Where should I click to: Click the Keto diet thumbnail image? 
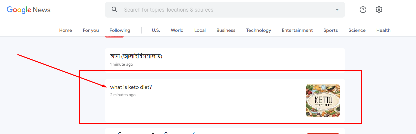click(323, 100)
